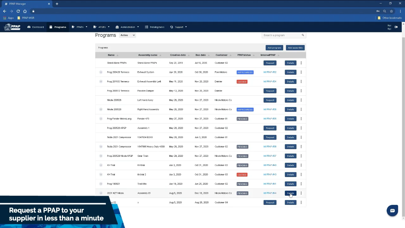Open the Apps shortcut in bookmarks bar
The height and width of the screenshot is (228, 405).
9,18
